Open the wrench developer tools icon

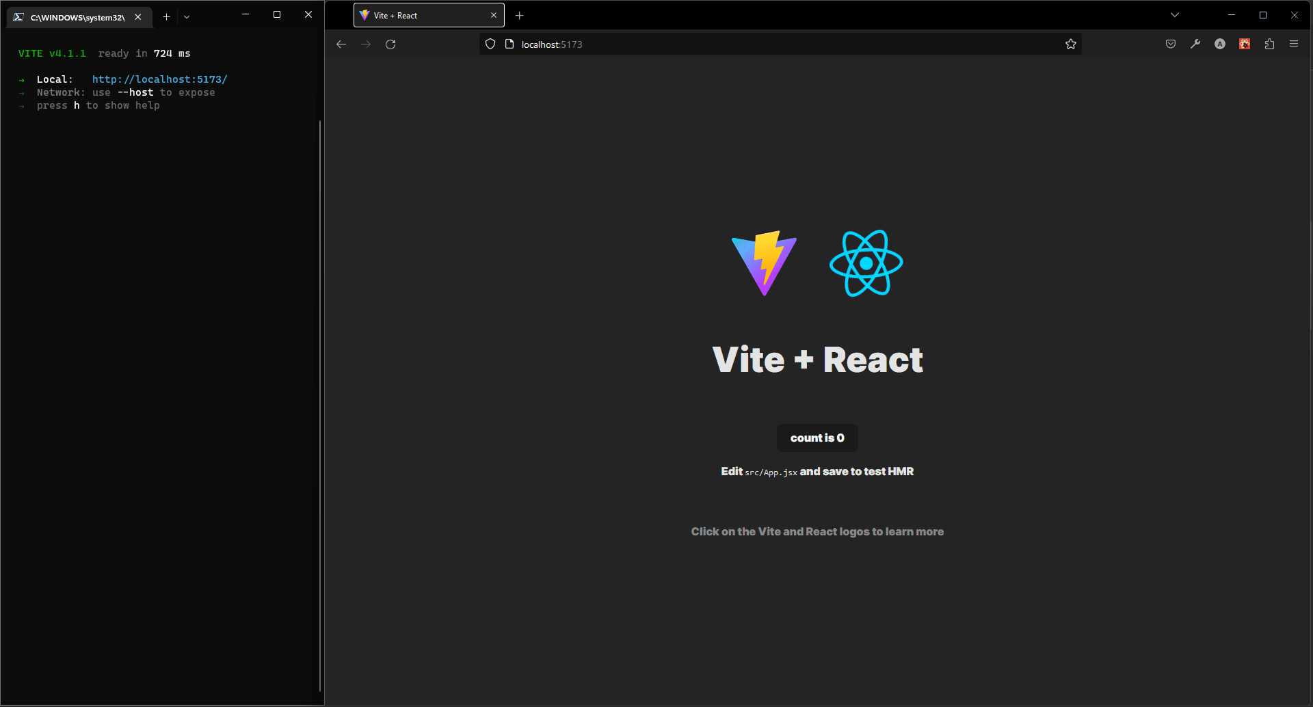click(1195, 44)
